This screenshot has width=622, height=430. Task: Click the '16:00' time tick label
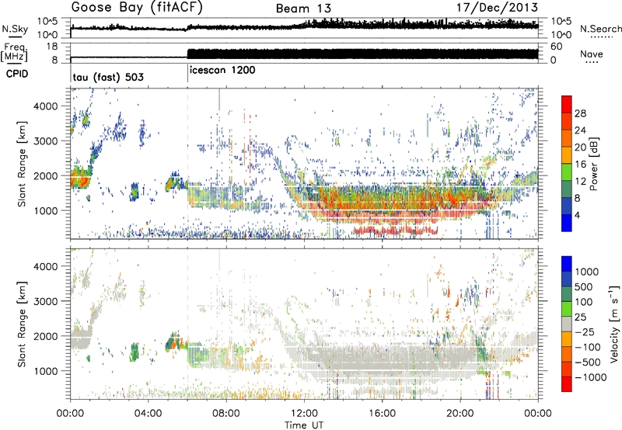coord(382,414)
